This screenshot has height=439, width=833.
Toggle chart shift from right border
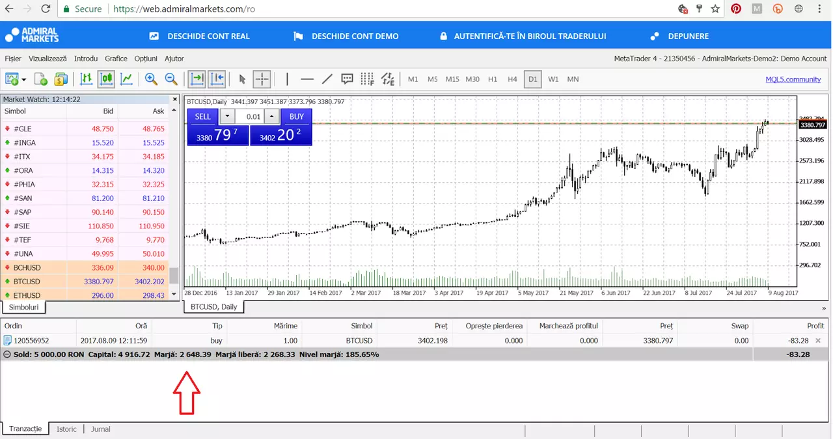[217, 79]
